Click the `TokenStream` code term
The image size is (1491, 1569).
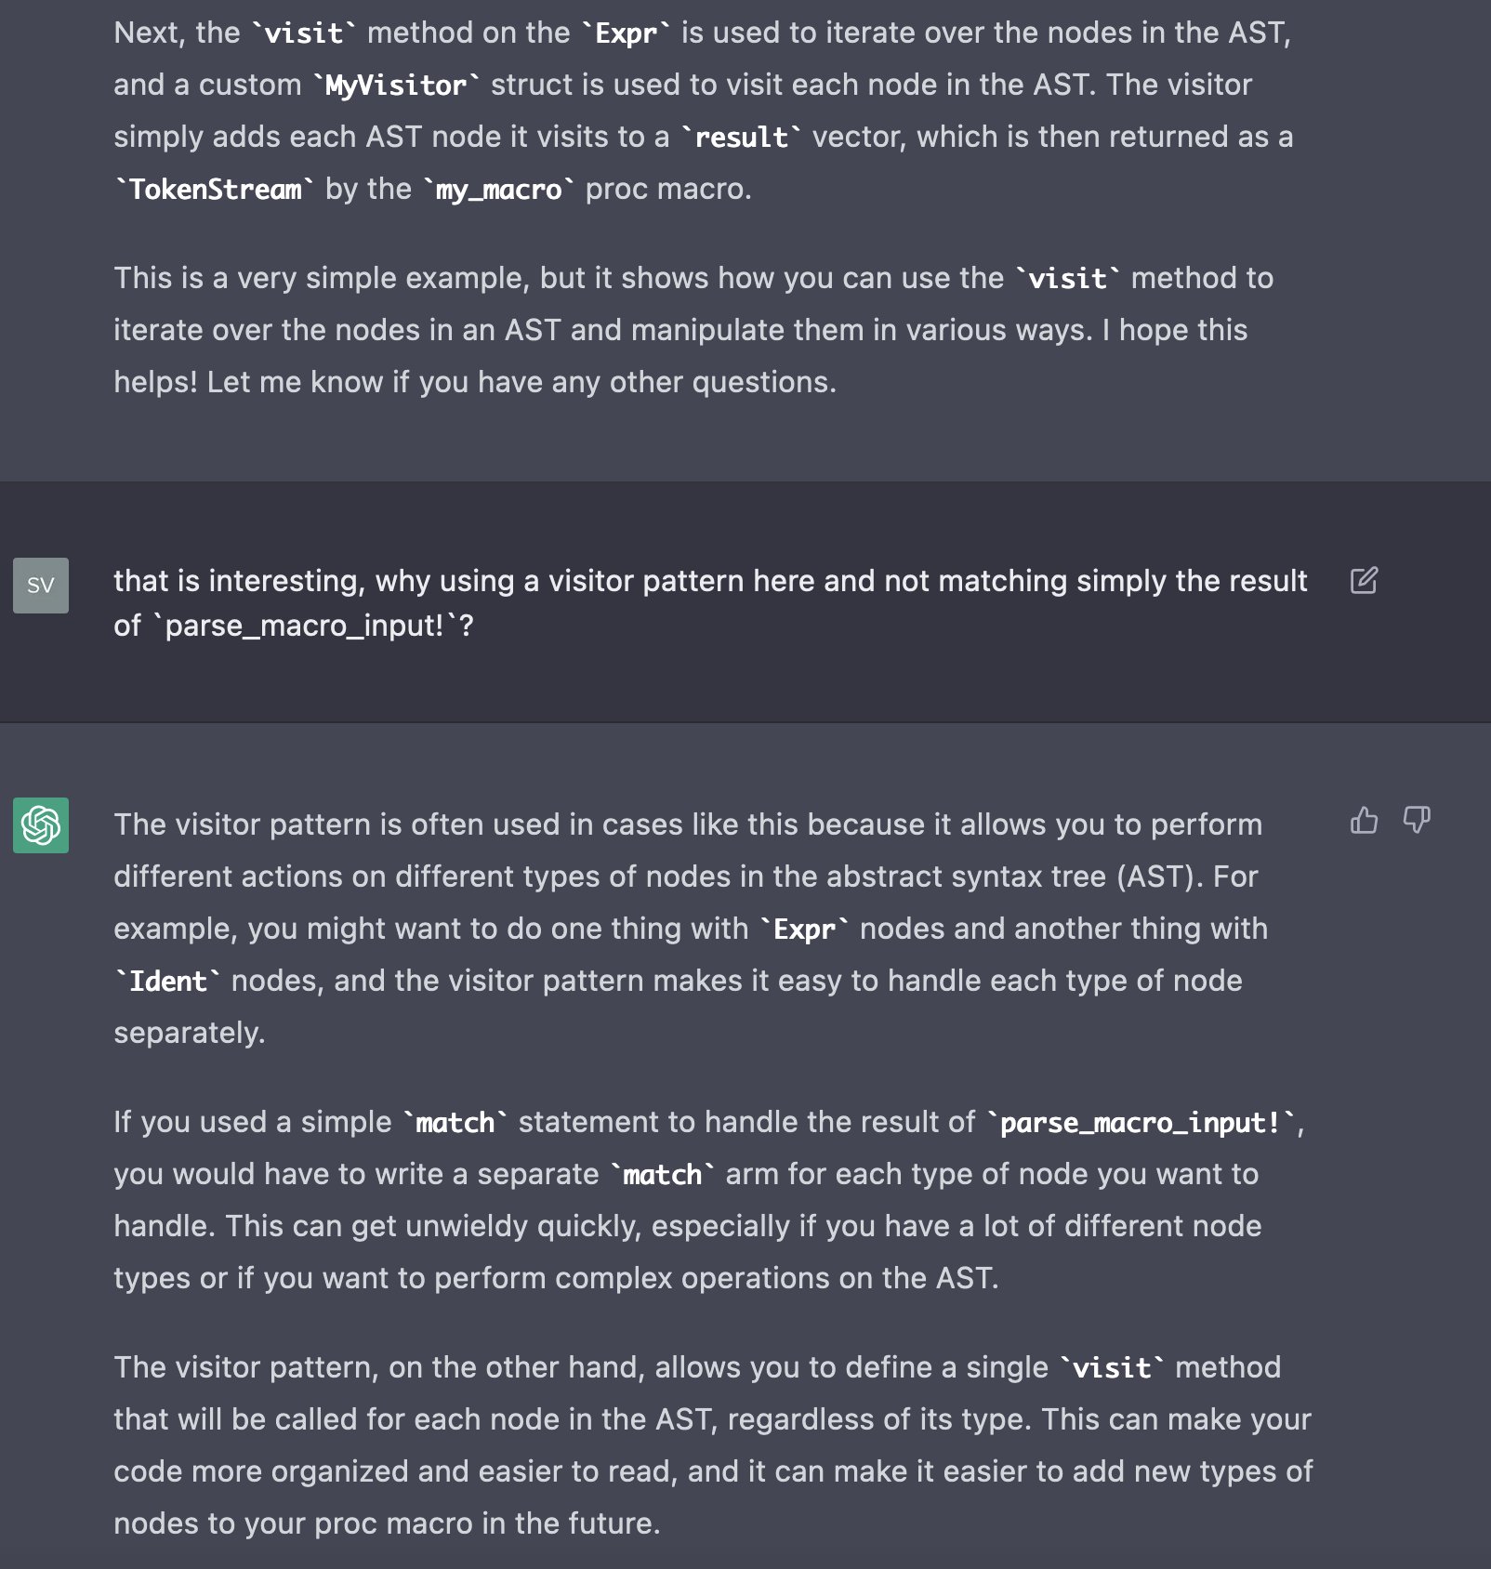tap(215, 190)
